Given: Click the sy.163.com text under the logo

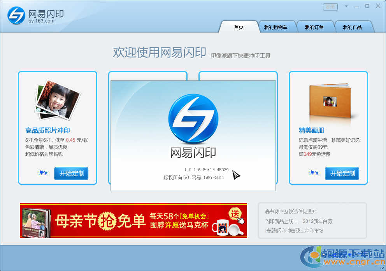Looking at the screenshot, I should click(x=41, y=21).
